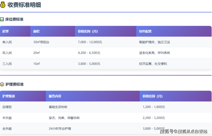Click the 房型 column header
Screen dimensions: 212x136
click(x=5, y=31)
